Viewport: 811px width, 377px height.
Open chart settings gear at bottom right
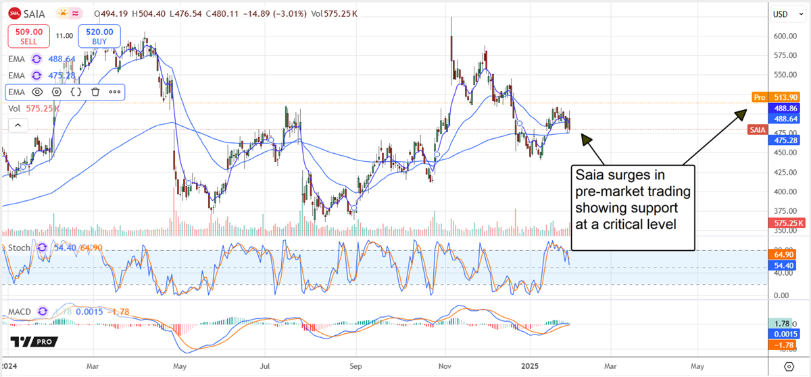789,366
